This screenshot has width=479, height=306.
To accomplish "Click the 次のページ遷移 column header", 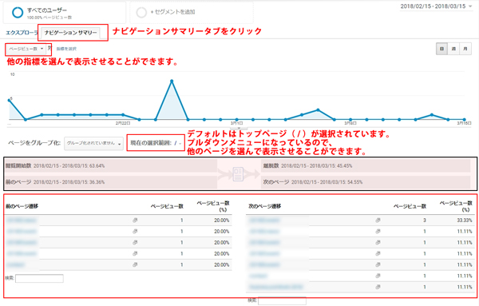I will click(x=264, y=206).
